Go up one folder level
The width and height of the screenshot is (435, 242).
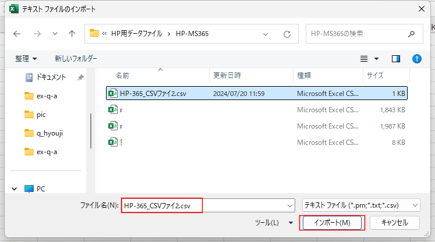tap(72, 34)
